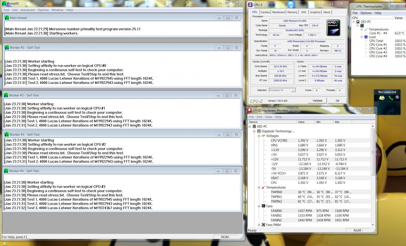Image resolution: width=406 pixels, height=246 pixels.
Task: Click the Value column header in Hardware Monitor
Action: point(306,122)
